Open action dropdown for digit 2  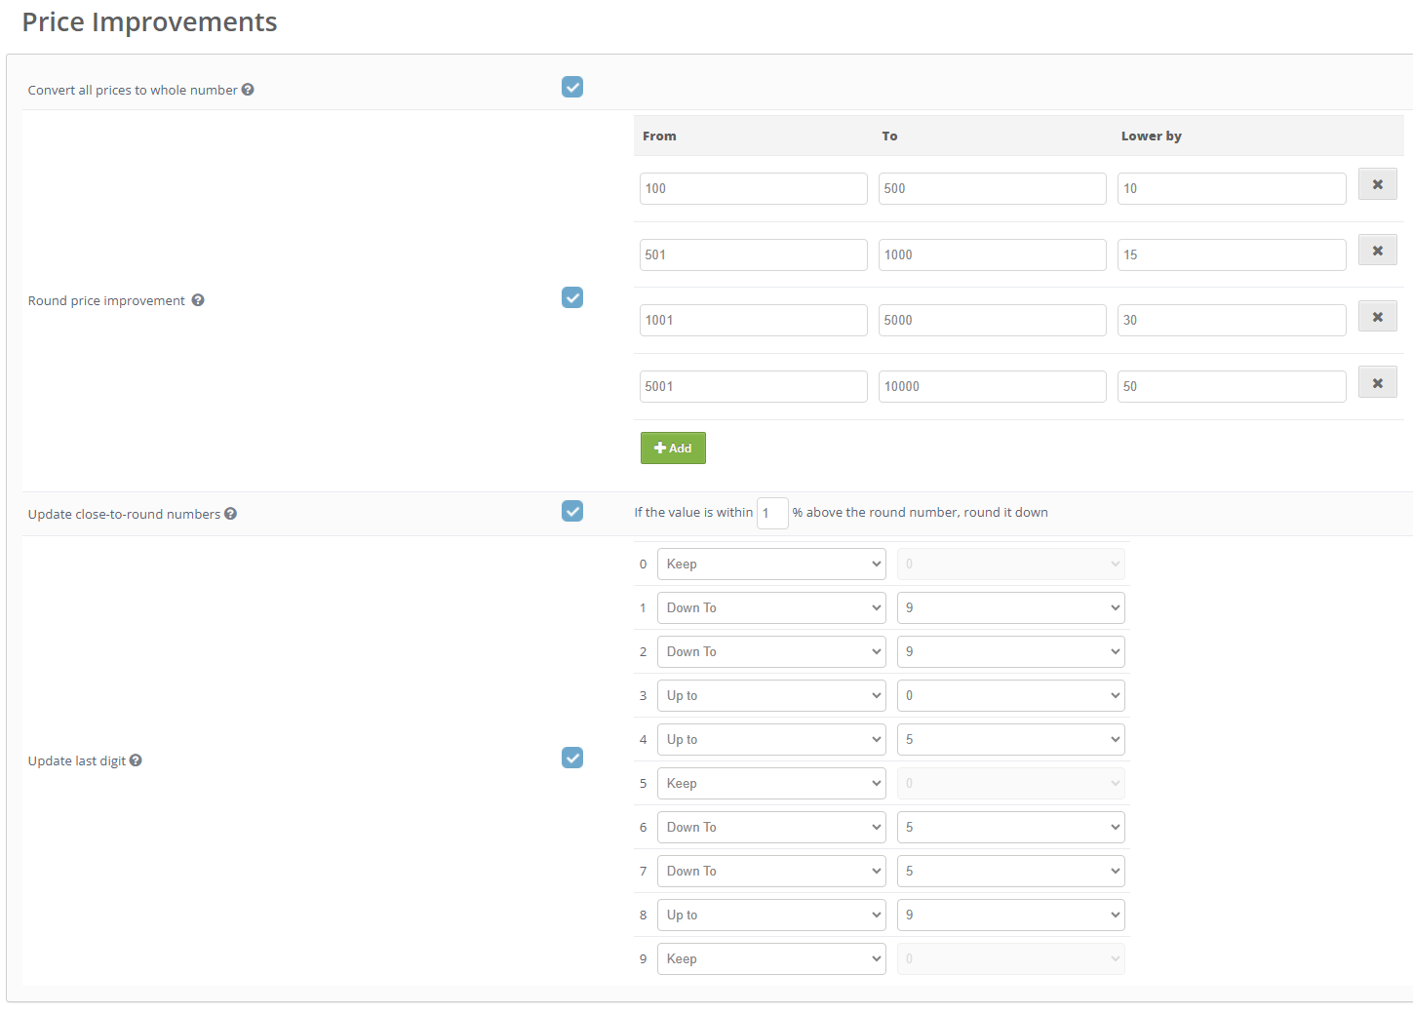[771, 651]
